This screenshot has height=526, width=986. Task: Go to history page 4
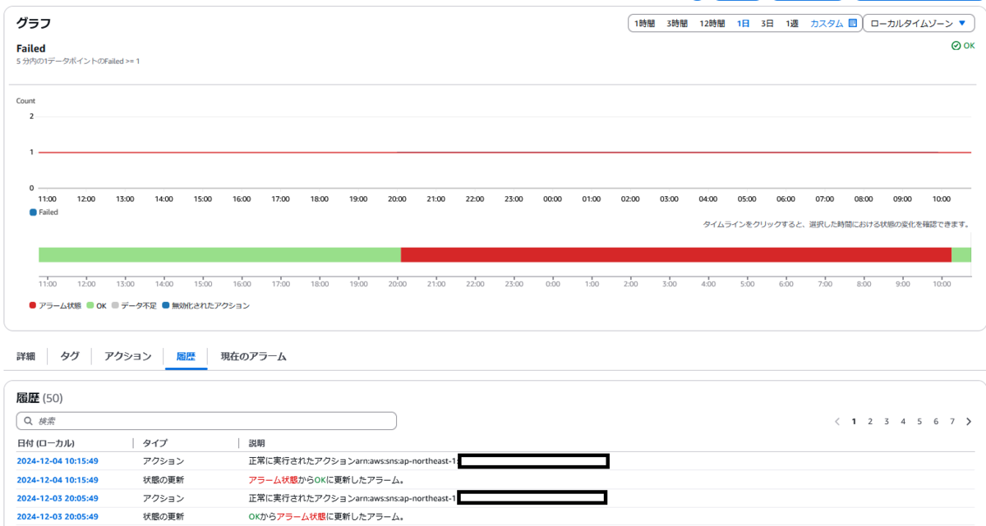tap(903, 421)
